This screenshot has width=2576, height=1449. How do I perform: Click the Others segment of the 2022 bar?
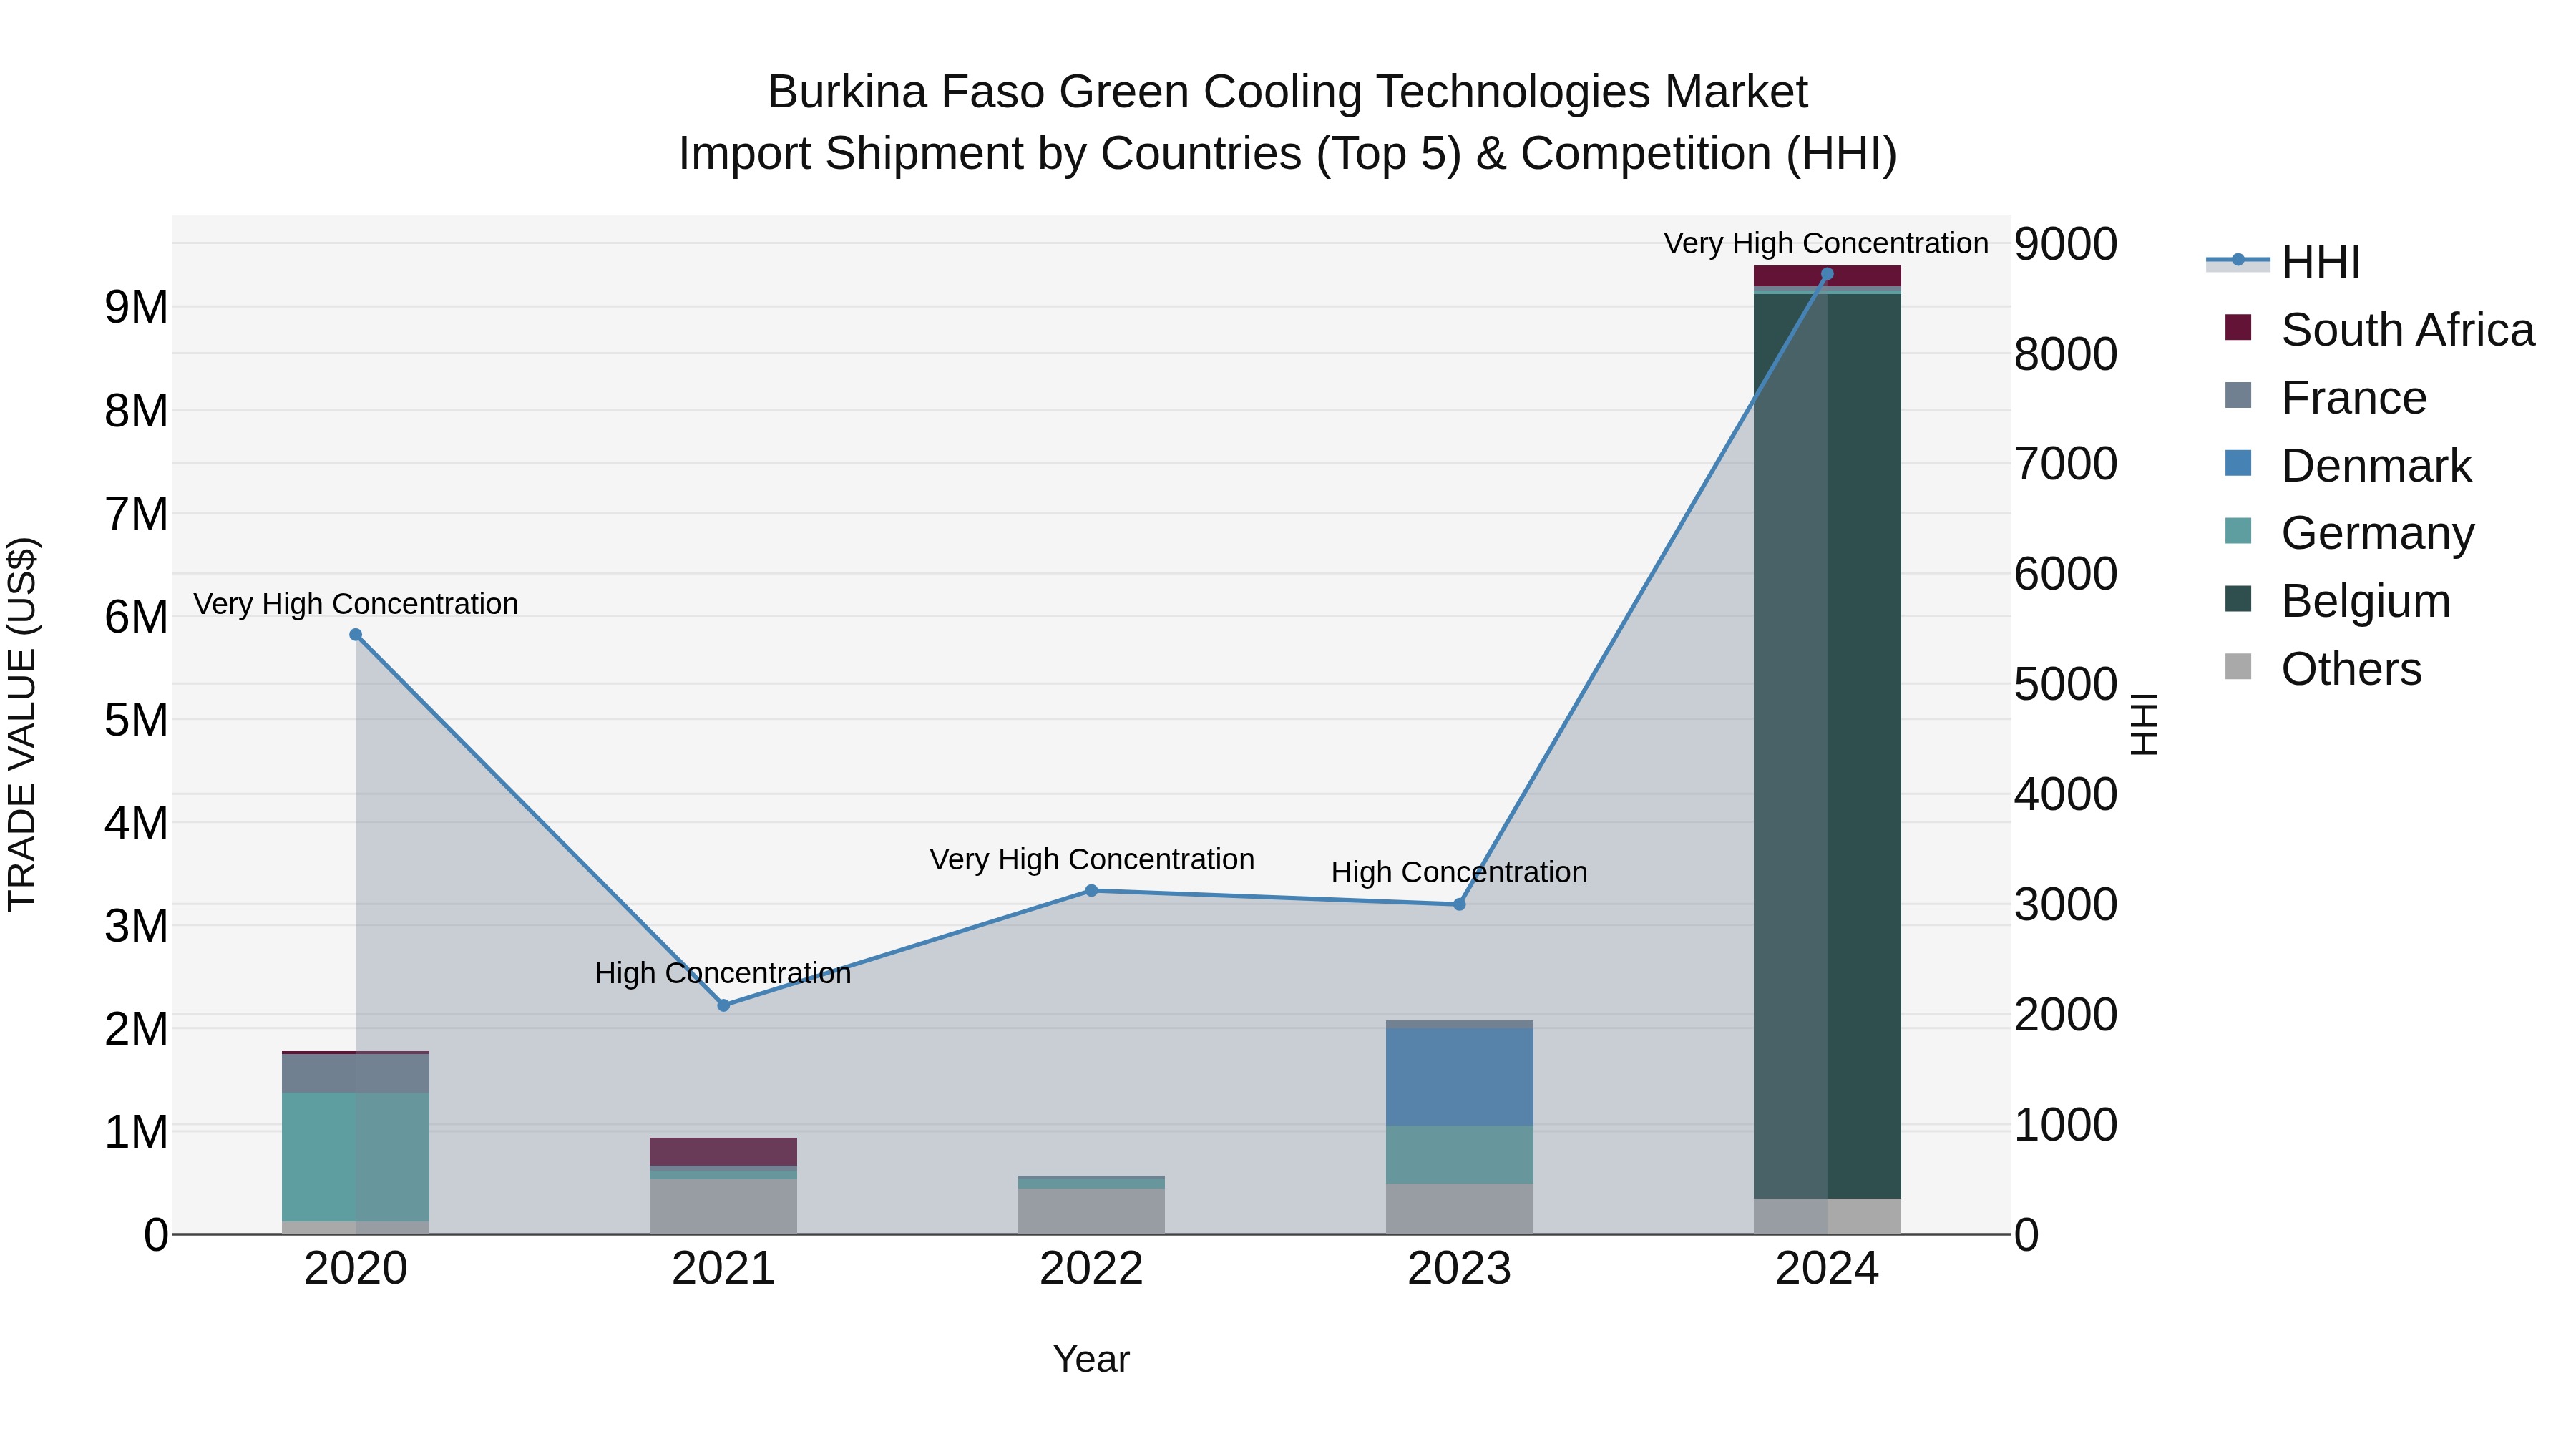(x=1092, y=1211)
